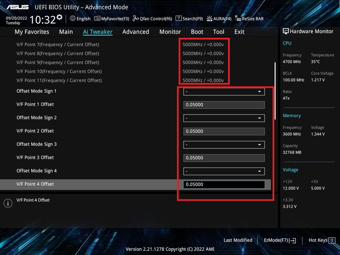This screenshot has width=340, height=255.
Task: Open Search(F9) tool
Action: (189, 19)
